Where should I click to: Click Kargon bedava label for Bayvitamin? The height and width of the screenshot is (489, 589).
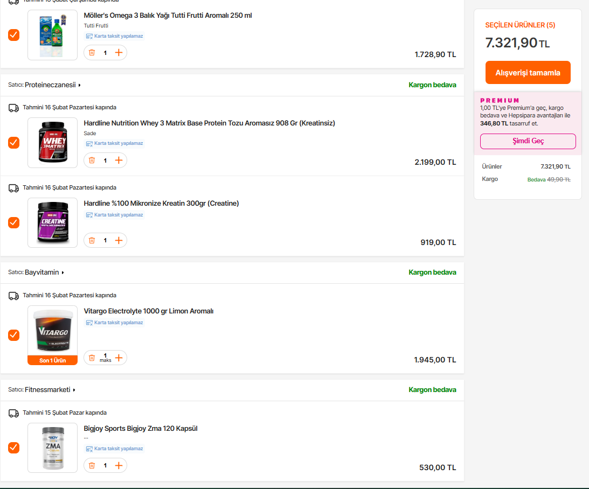click(432, 272)
